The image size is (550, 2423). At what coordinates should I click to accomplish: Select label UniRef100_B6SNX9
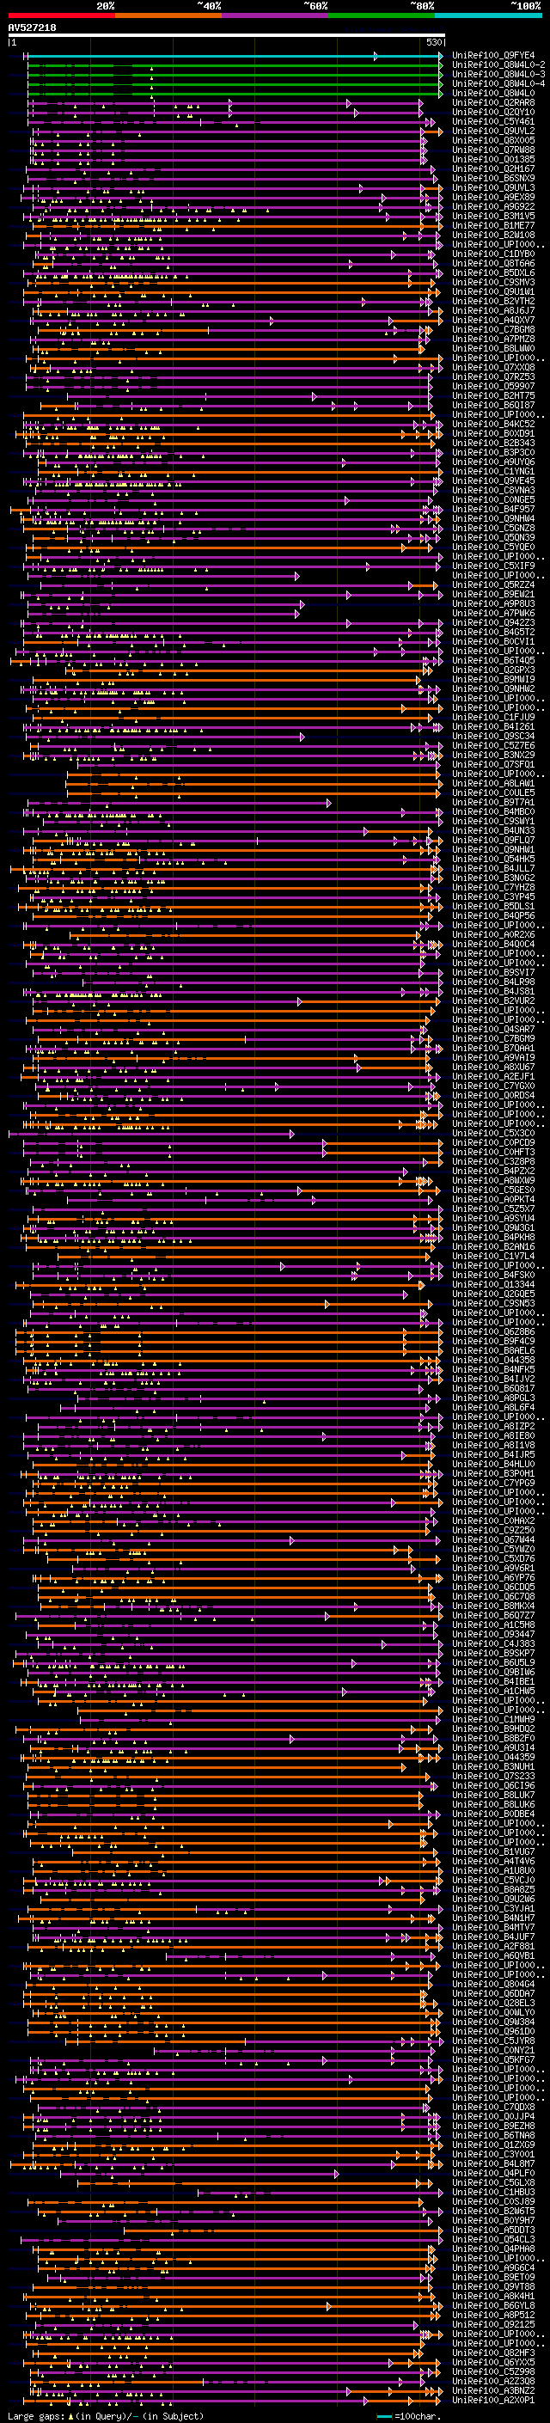493,179
